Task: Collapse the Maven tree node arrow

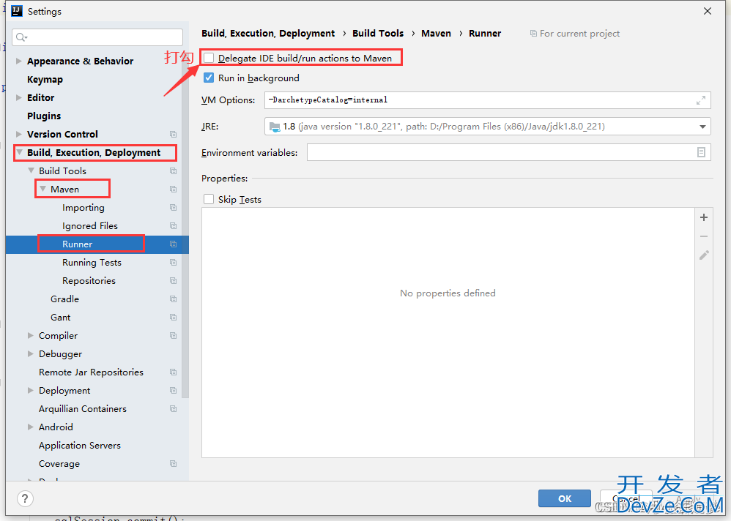Action: pos(42,189)
